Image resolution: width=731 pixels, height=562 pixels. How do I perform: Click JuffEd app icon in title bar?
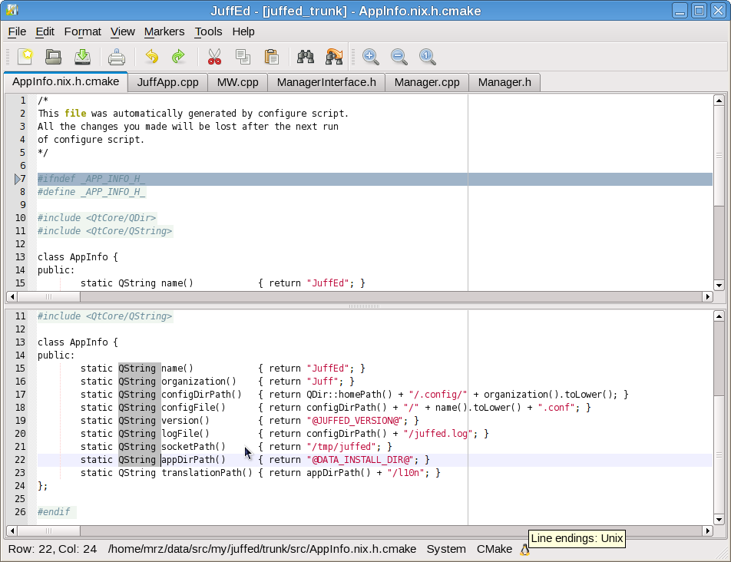tap(12, 10)
